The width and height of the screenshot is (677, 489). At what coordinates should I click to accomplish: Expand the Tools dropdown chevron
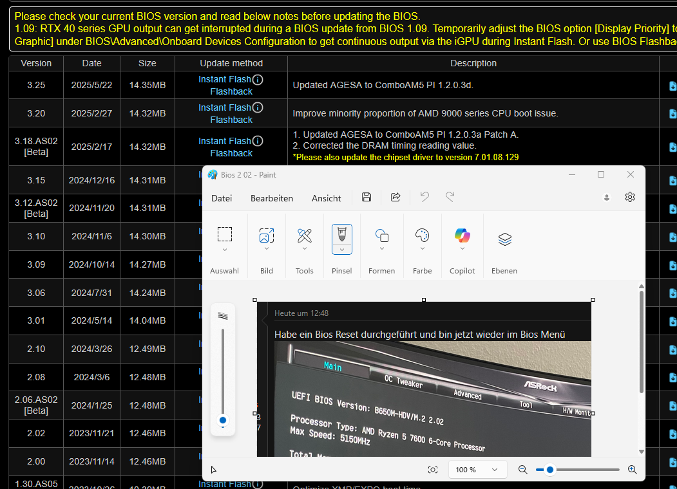pos(305,248)
